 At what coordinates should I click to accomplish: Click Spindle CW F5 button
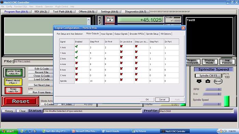208,76
